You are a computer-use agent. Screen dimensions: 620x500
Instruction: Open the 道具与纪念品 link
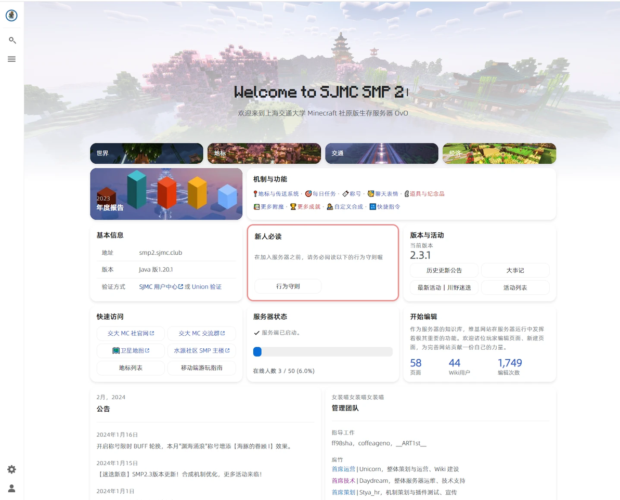[x=427, y=194]
